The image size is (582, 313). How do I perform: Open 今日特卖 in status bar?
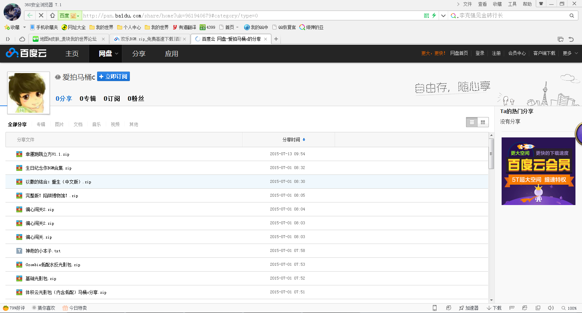tap(75, 308)
